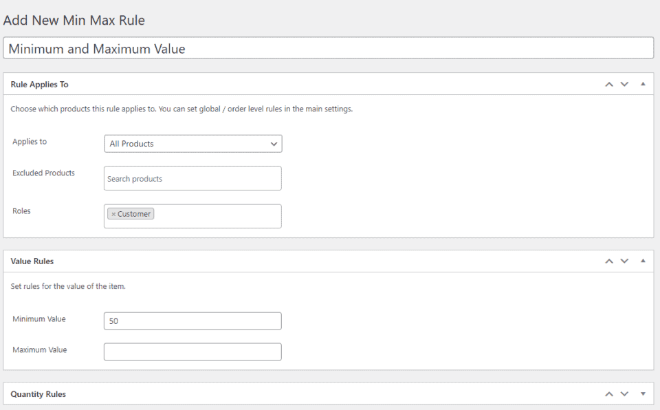Expand the Quantity Rules section
The image size is (660, 410).
[x=642, y=393]
